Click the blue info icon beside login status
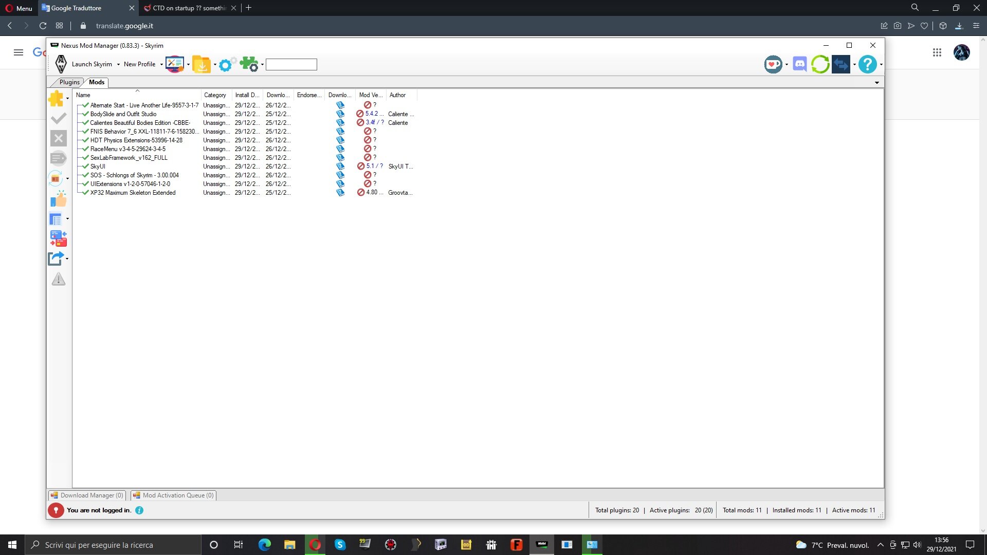 [x=139, y=510]
